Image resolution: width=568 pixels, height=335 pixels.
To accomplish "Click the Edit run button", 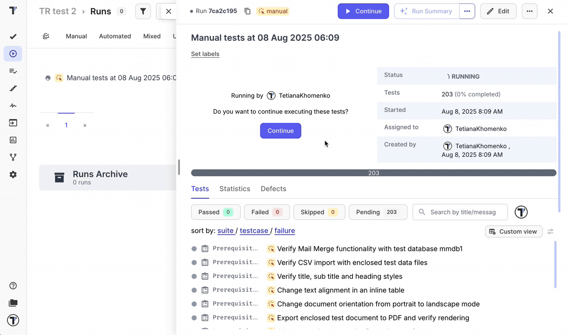I will 498,11.
